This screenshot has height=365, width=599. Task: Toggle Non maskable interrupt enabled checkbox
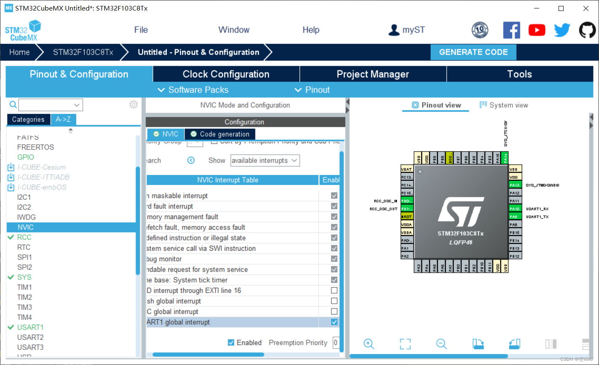coord(334,196)
